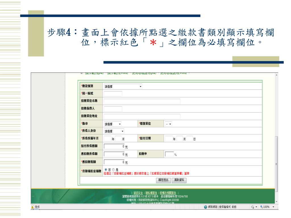291x218 pixels.
Task: Open the 稽徵單位 dropdown
Action: pyautogui.click(x=168, y=124)
